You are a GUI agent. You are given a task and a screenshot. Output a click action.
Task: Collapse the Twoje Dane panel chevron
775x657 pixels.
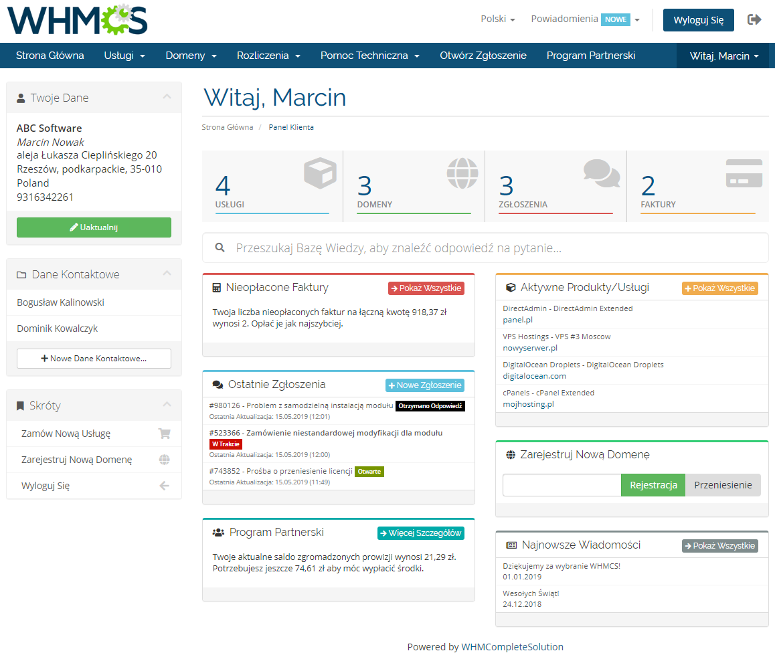[167, 96]
